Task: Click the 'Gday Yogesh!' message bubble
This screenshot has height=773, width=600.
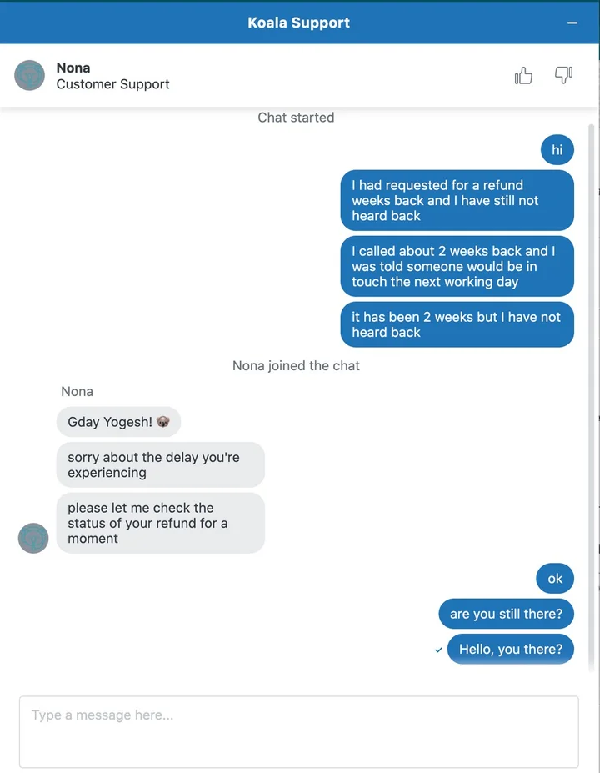Action: (x=118, y=422)
